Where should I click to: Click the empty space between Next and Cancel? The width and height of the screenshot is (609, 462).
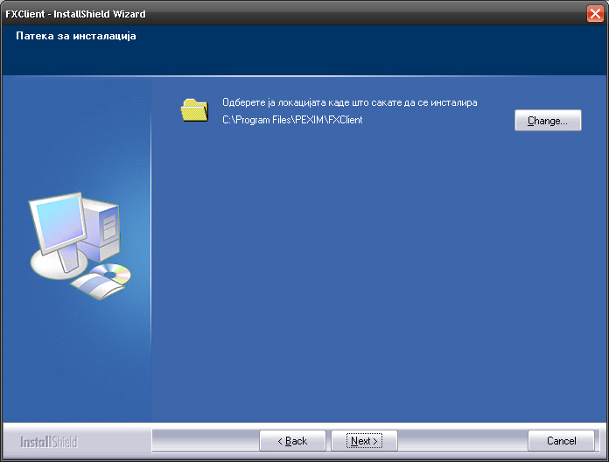(x=462, y=441)
